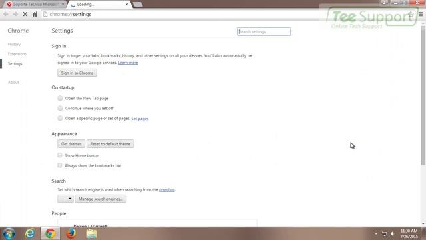Select Settings in the sidebar
This screenshot has height=240, width=426.
pyautogui.click(x=15, y=64)
